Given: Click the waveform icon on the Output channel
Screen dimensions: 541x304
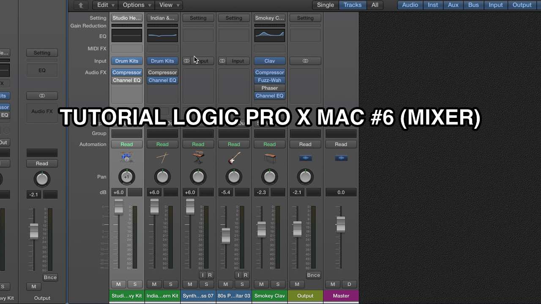Looking at the screenshot, I should (x=305, y=158).
